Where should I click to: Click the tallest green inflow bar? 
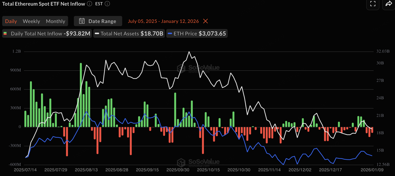(x=81, y=95)
